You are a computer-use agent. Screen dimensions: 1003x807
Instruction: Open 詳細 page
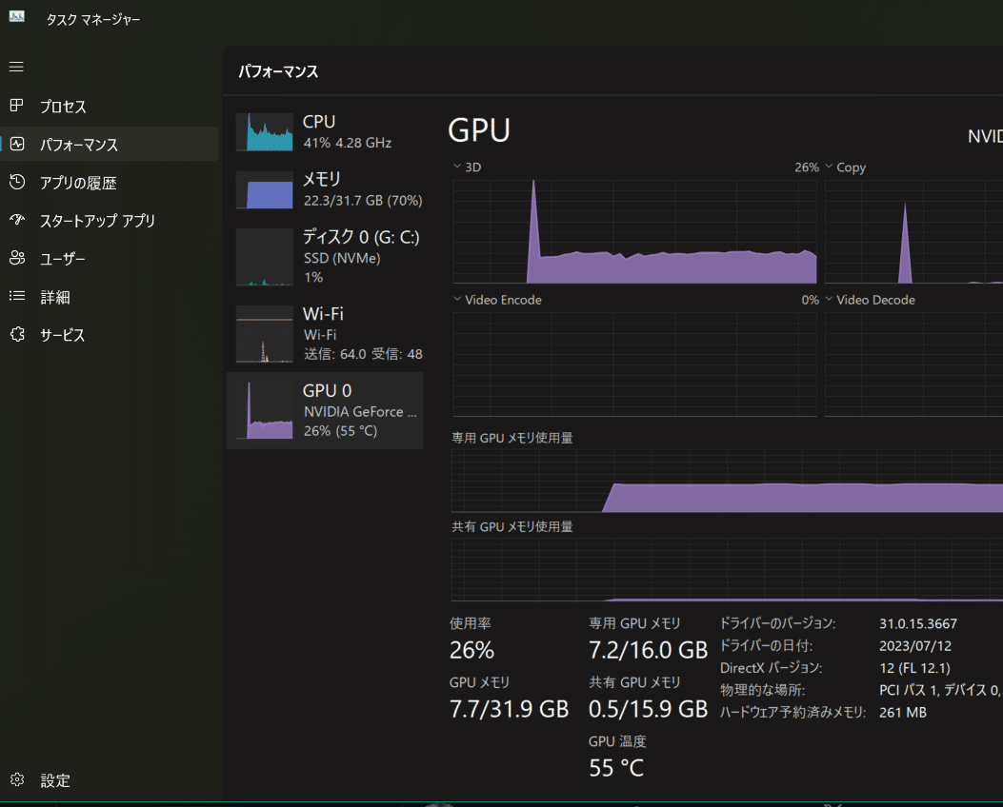click(110, 297)
